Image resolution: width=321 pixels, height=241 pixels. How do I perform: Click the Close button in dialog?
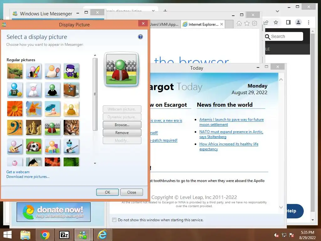[132, 192]
